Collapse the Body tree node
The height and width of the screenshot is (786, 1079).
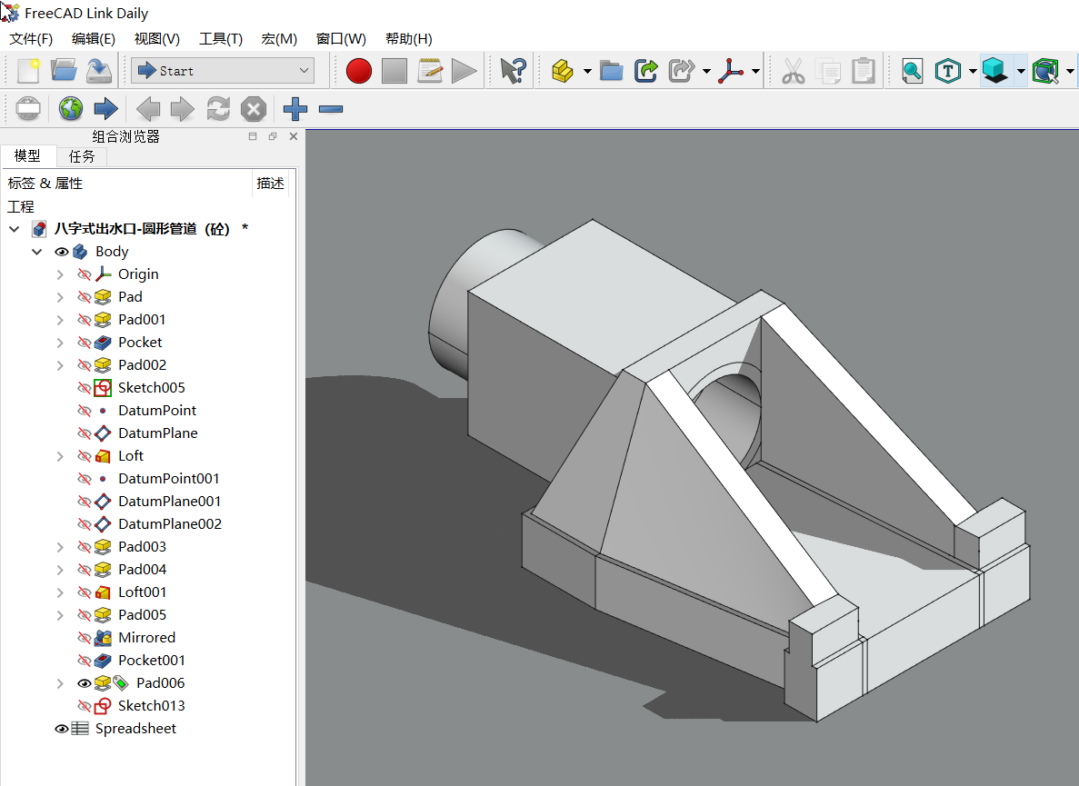tap(37, 252)
